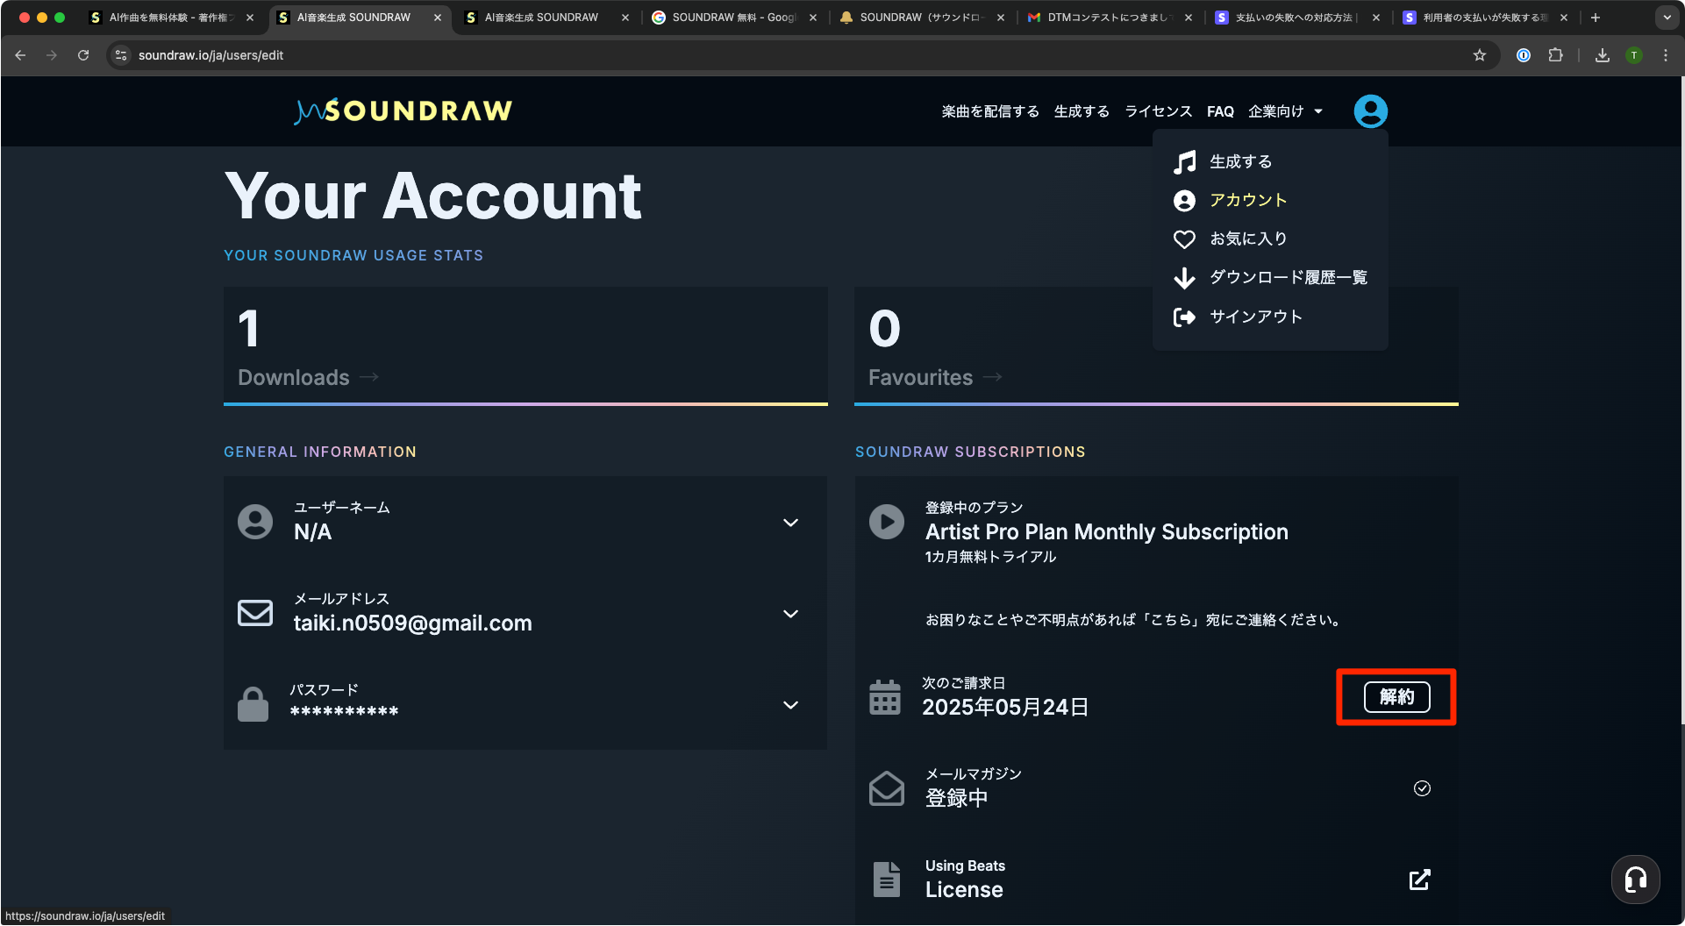
Task: Click the play circle icon beside plan
Action: pyautogui.click(x=887, y=522)
